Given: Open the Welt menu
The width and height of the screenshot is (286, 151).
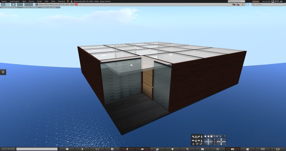Looking at the screenshot, I should click(24, 1).
